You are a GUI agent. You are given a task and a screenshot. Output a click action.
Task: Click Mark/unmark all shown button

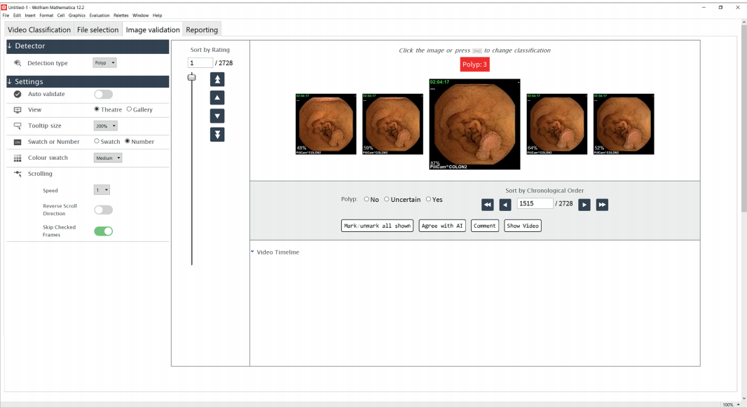377,226
